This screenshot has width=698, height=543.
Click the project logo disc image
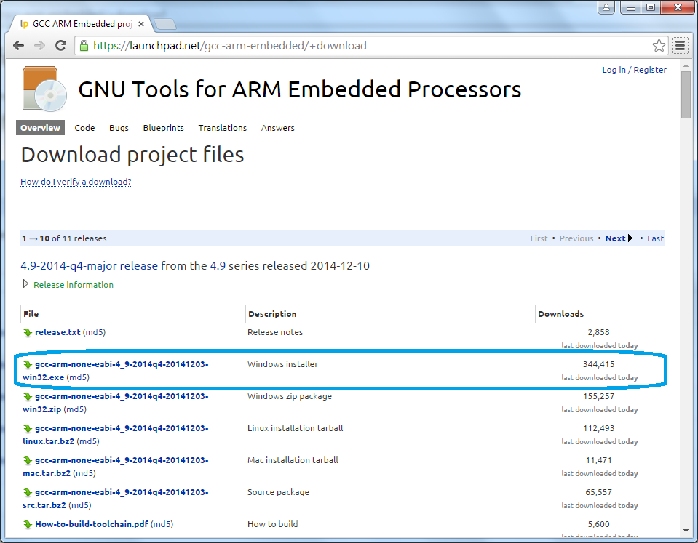[x=44, y=89]
